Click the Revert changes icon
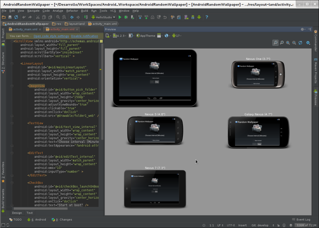The width and height of the screenshot is (319, 228). [x=165, y=17]
